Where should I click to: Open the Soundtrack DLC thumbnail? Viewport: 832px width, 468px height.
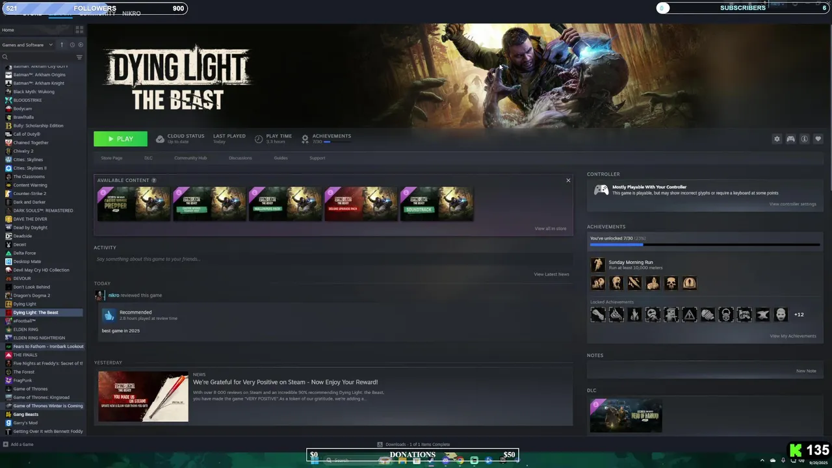(x=437, y=204)
